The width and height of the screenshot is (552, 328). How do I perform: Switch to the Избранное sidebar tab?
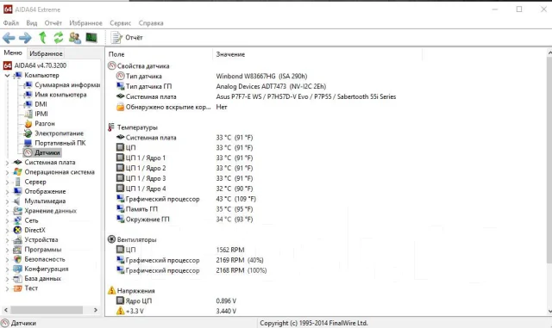tap(46, 53)
